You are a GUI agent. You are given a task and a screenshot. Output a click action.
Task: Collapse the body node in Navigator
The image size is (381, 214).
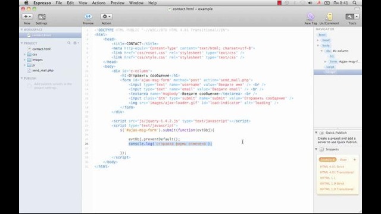pos(318,45)
